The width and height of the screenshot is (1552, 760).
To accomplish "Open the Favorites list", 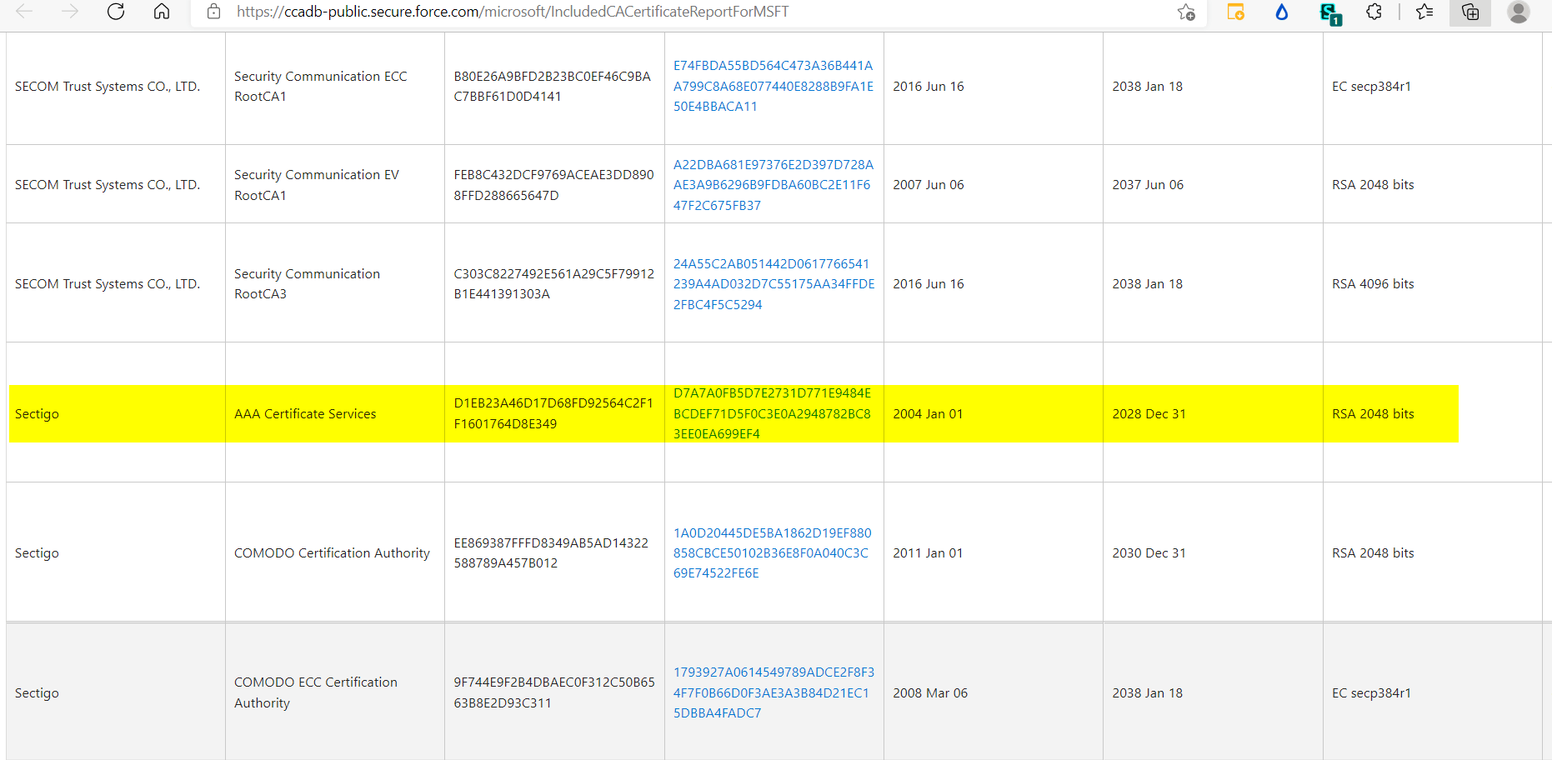I will pyautogui.click(x=1424, y=12).
